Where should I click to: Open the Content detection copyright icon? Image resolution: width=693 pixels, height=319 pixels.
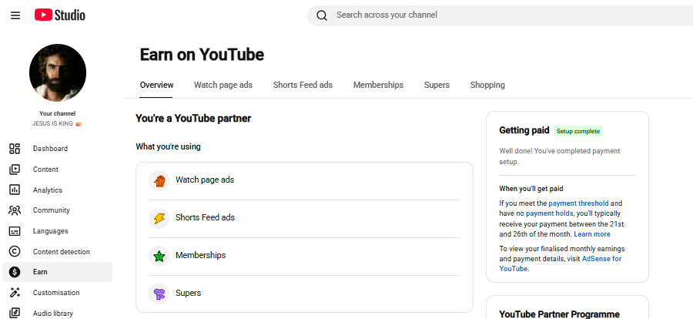[15, 251]
